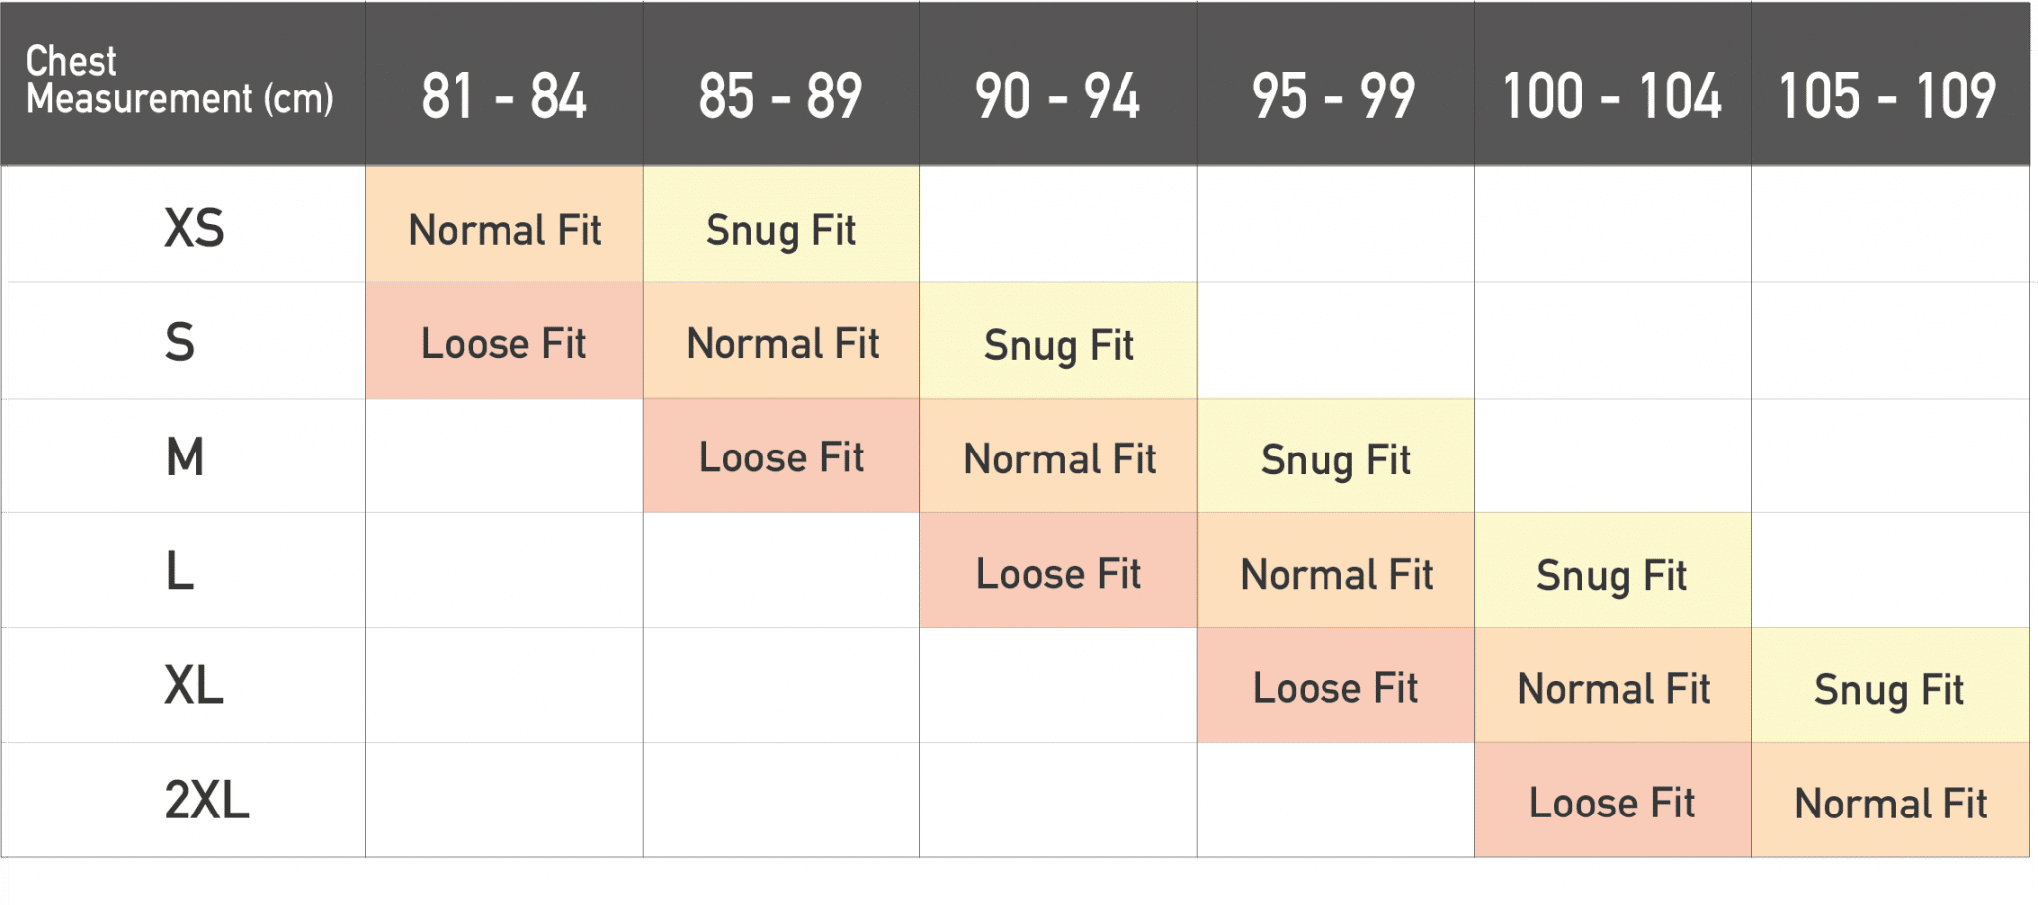The width and height of the screenshot is (2038, 905).
Task: Select Snug Fit cell in XS row
Action: [781, 230]
